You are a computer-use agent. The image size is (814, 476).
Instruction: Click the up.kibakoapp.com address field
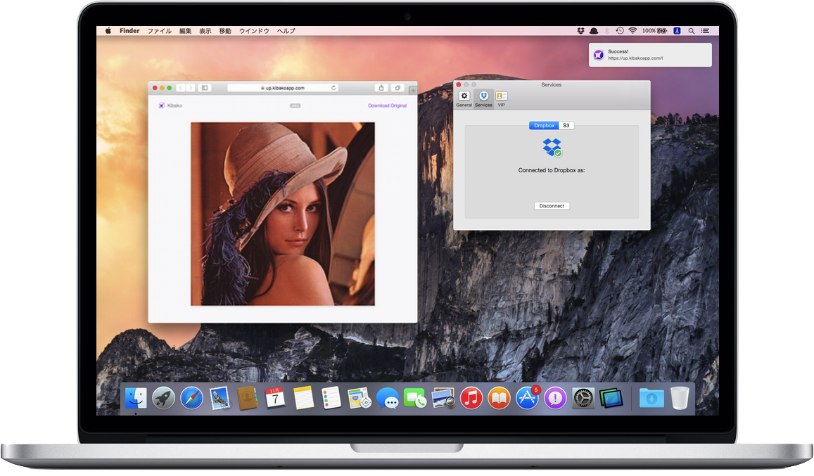[283, 88]
